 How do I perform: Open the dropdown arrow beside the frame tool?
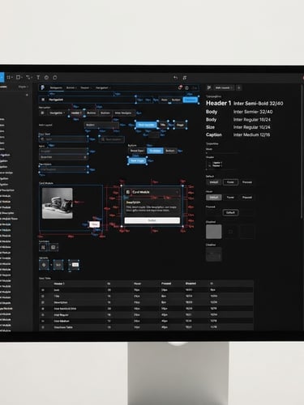tap(12, 78)
